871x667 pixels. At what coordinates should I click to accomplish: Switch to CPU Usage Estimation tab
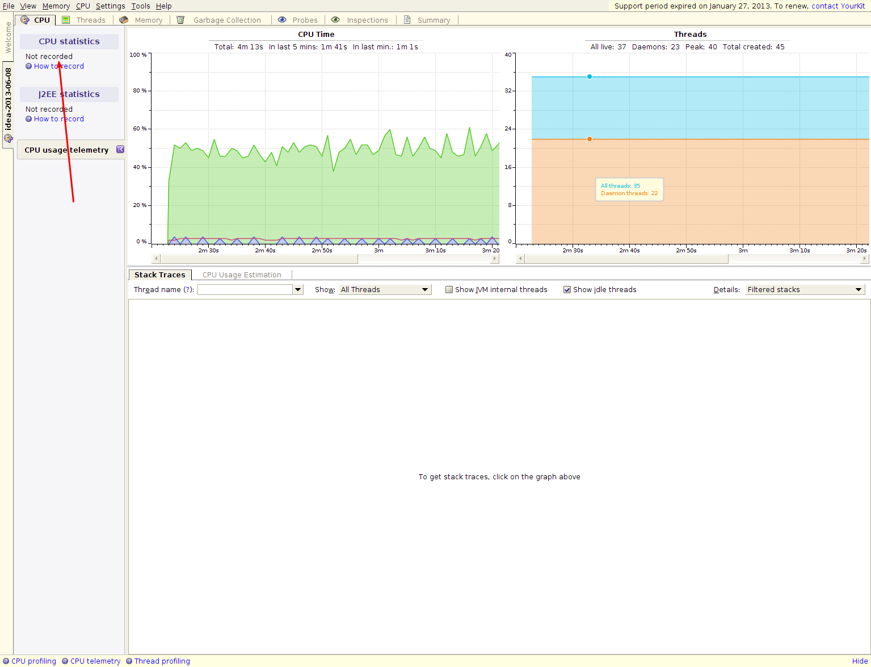tap(242, 275)
